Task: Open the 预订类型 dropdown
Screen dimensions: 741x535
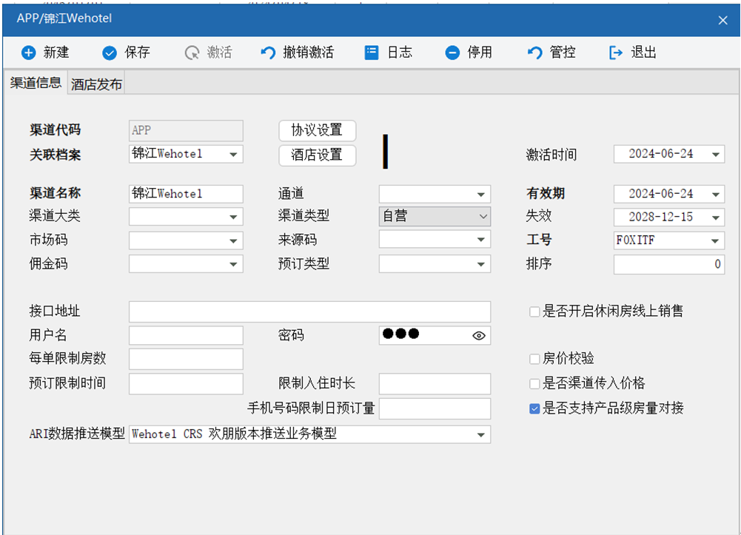Action: point(481,264)
